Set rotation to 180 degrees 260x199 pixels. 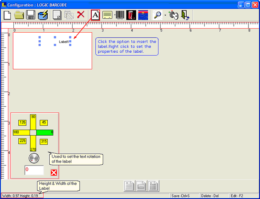21,132
